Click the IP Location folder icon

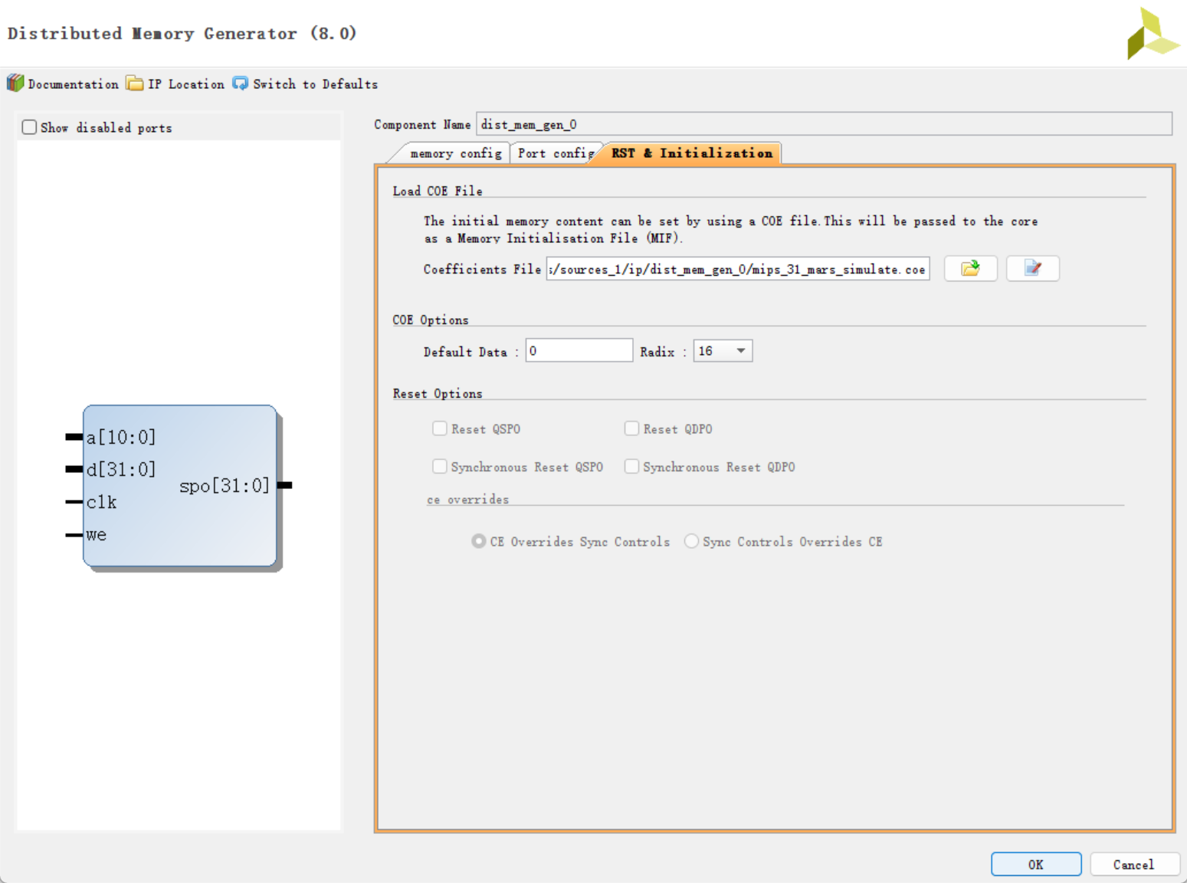(x=135, y=83)
